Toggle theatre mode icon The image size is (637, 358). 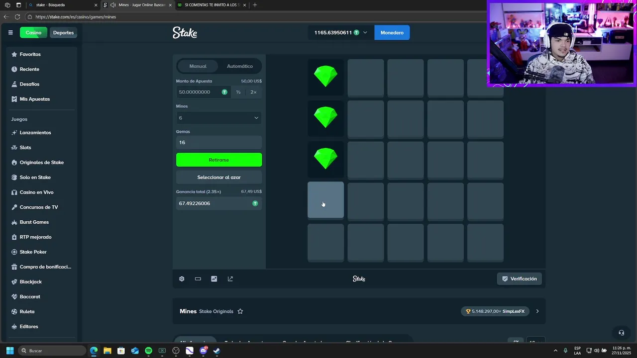198,279
